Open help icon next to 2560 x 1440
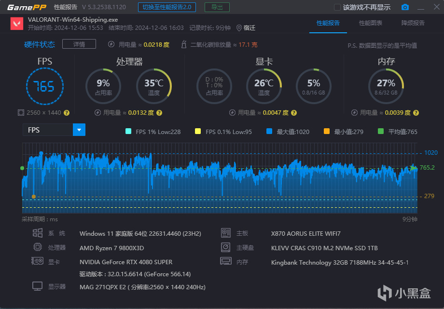Viewport: 444px width, 309px height. pyautogui.click(x=67, y=113)
